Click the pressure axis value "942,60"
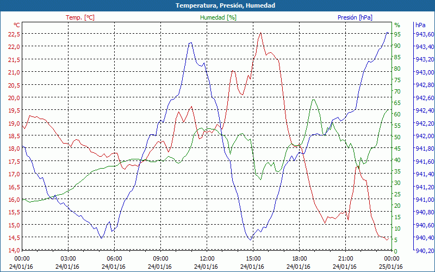435x272 pixels. [425, 98]
